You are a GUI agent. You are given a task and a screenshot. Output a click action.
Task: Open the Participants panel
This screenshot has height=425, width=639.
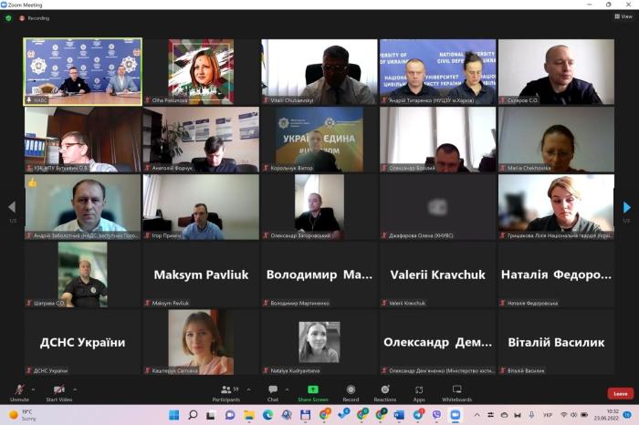coord(225,390)
